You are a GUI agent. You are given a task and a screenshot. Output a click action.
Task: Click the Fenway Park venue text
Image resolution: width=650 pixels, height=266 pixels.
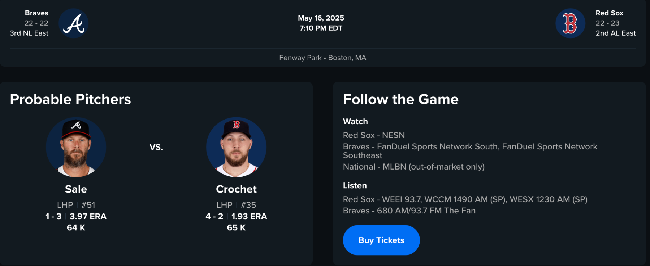[x=300, y=58]
